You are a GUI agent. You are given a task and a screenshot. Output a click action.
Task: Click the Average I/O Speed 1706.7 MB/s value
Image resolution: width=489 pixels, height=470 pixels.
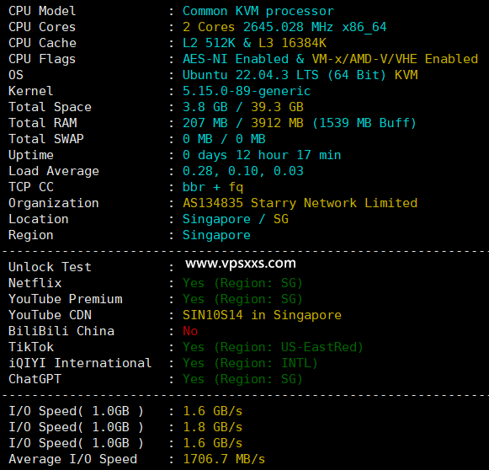pos(224,459)
